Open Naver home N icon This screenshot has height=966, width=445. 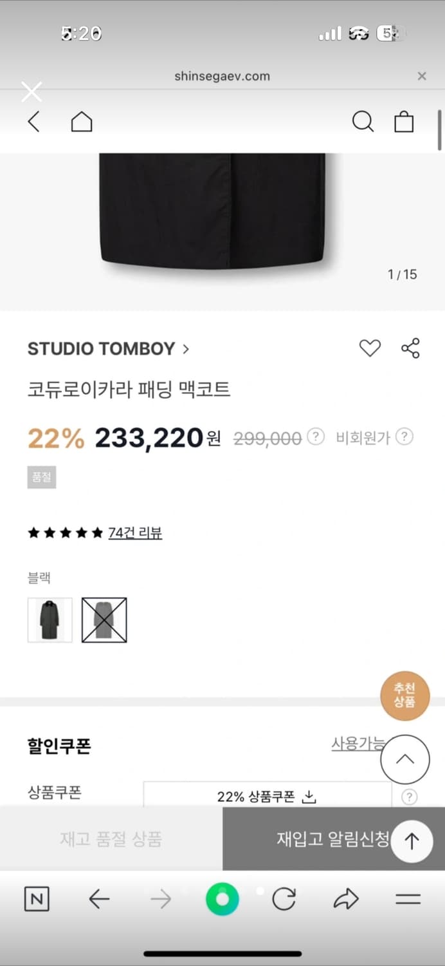[37, 899]
